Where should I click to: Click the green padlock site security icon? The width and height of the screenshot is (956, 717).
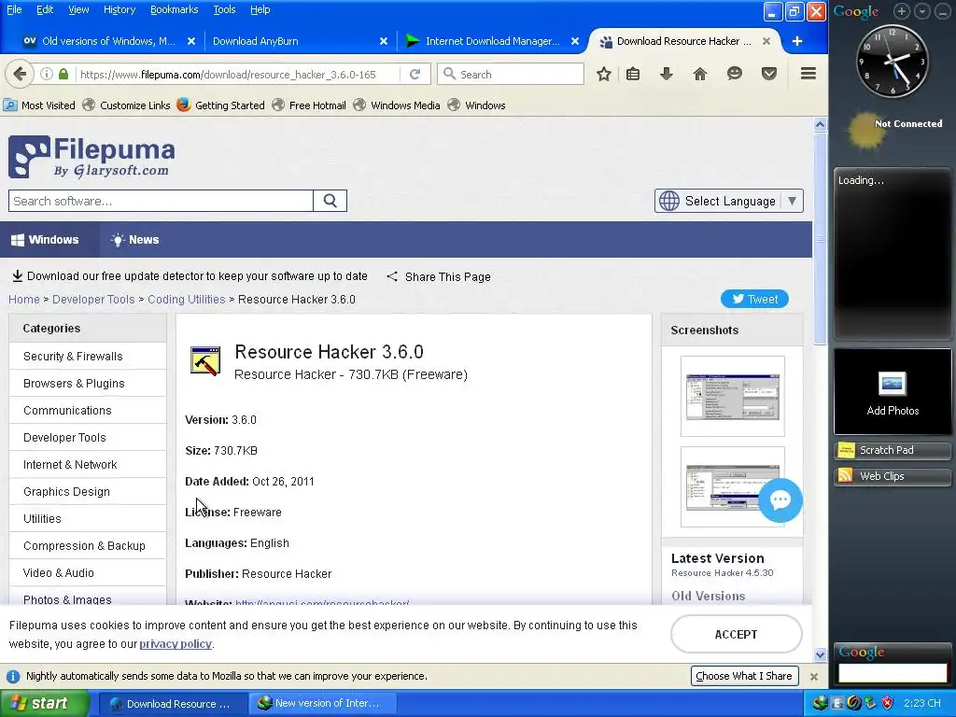point(63,75)
